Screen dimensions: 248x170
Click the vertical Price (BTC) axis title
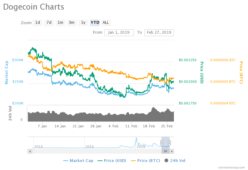click(241, 73)
